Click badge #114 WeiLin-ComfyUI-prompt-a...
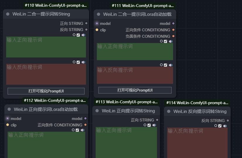This screenshot has height=158, width=242. (197, 103)
